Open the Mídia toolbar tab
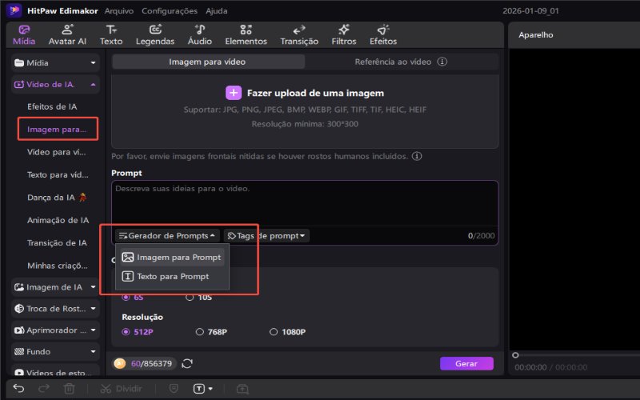This screenshot has width=640, height=400. click(24, 34)
